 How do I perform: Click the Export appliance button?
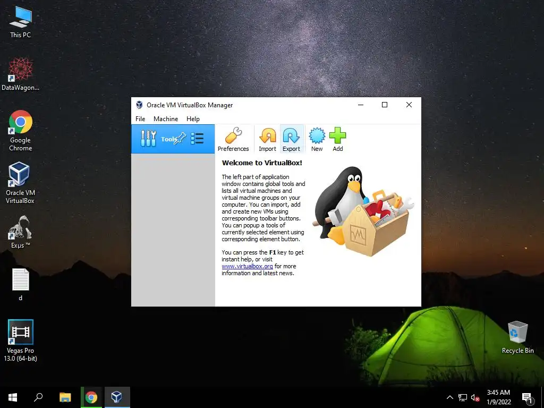pos(292,140)
